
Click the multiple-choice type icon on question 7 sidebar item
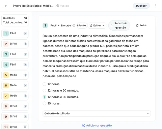pos(25,96)
